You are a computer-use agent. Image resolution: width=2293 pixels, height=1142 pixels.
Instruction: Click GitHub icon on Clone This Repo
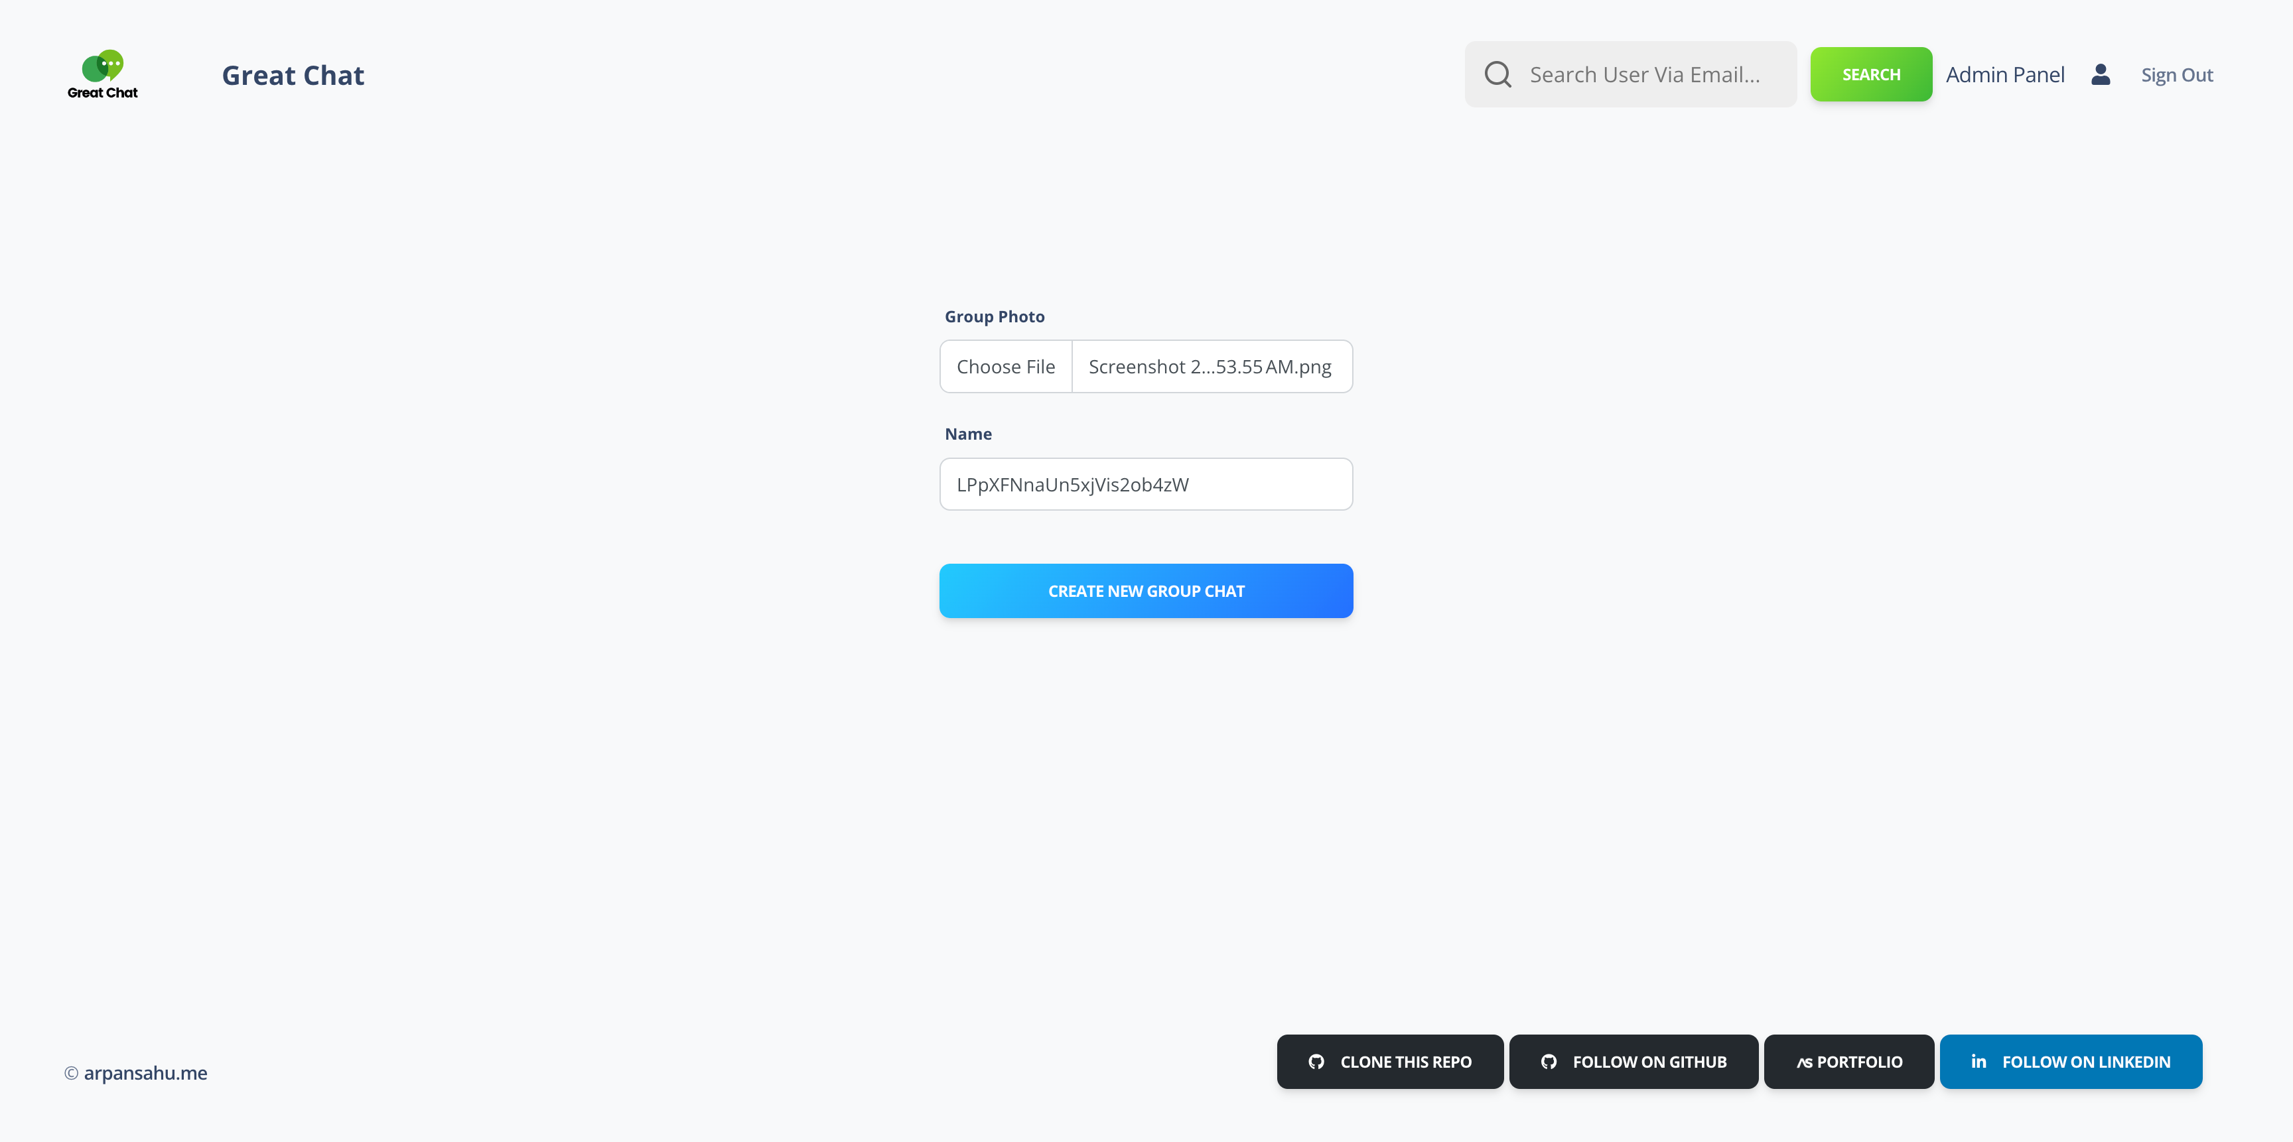(1316, 1062)
